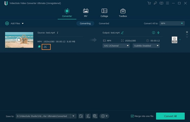
Task: Switch to the MV tab
Action: [x=86, y=13]
